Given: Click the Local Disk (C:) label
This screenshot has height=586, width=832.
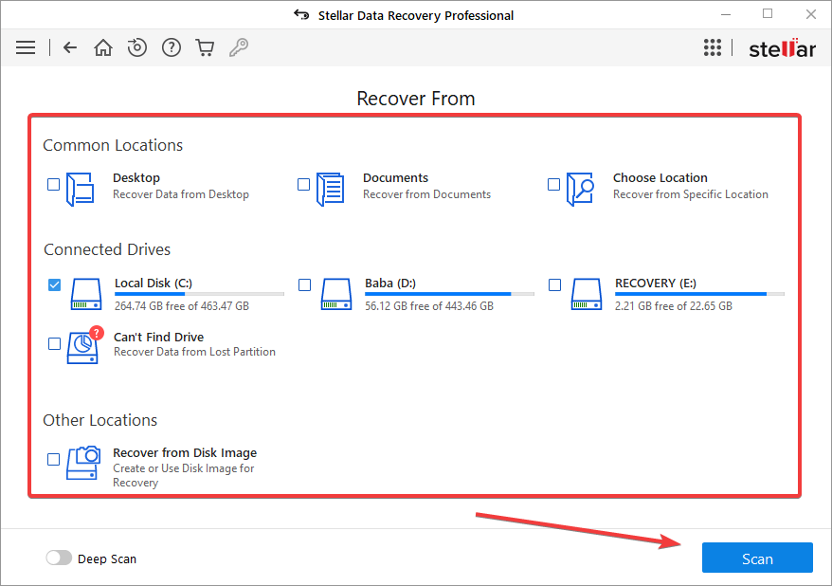Looking at the screenshot, I should [x=154, y=283].
